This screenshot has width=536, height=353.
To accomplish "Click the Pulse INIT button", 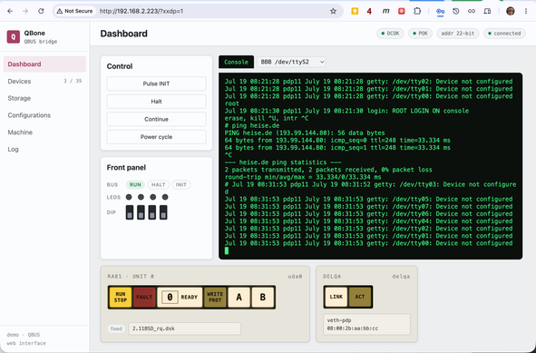I will click(156, 83).
